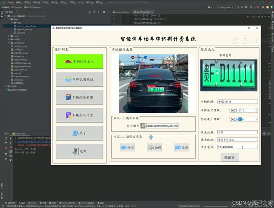This screenshot has width=274, height=208.
Task: Click the webcam icon above camera buttons
Action: pos(151,137)
